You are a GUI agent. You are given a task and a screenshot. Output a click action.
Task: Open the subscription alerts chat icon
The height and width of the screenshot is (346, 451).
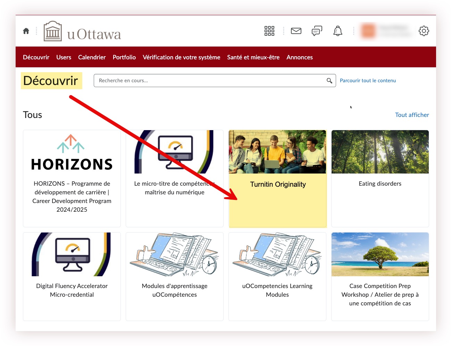coord(317,31)
